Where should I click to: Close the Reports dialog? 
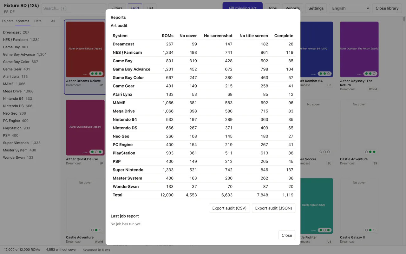pos(287,235)
